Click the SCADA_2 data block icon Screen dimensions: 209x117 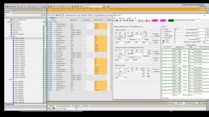click(x=13, y=40)
